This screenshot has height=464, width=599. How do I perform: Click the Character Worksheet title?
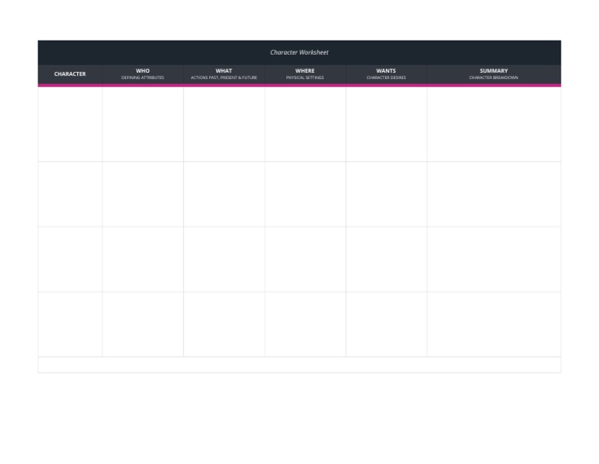point(299,52)
